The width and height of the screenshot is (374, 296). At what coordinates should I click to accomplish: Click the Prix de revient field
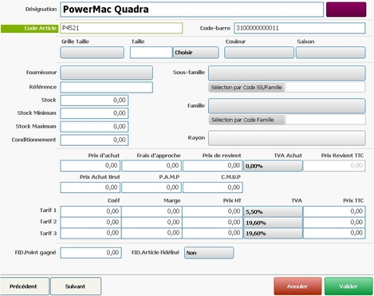213,166
